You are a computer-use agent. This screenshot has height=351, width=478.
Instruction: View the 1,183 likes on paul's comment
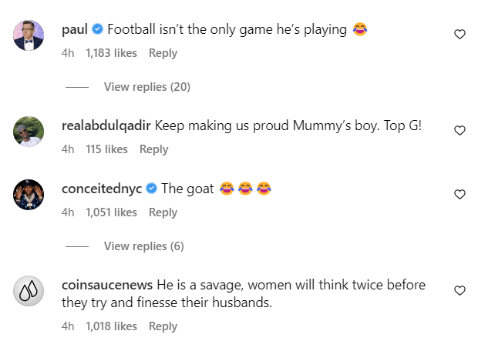(x=111, y=53)
